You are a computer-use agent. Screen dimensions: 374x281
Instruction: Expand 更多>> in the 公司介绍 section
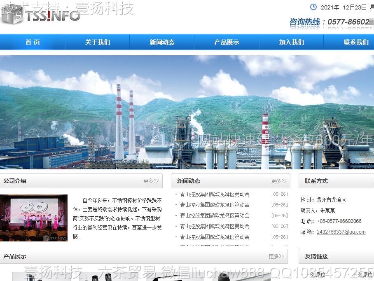151,181
